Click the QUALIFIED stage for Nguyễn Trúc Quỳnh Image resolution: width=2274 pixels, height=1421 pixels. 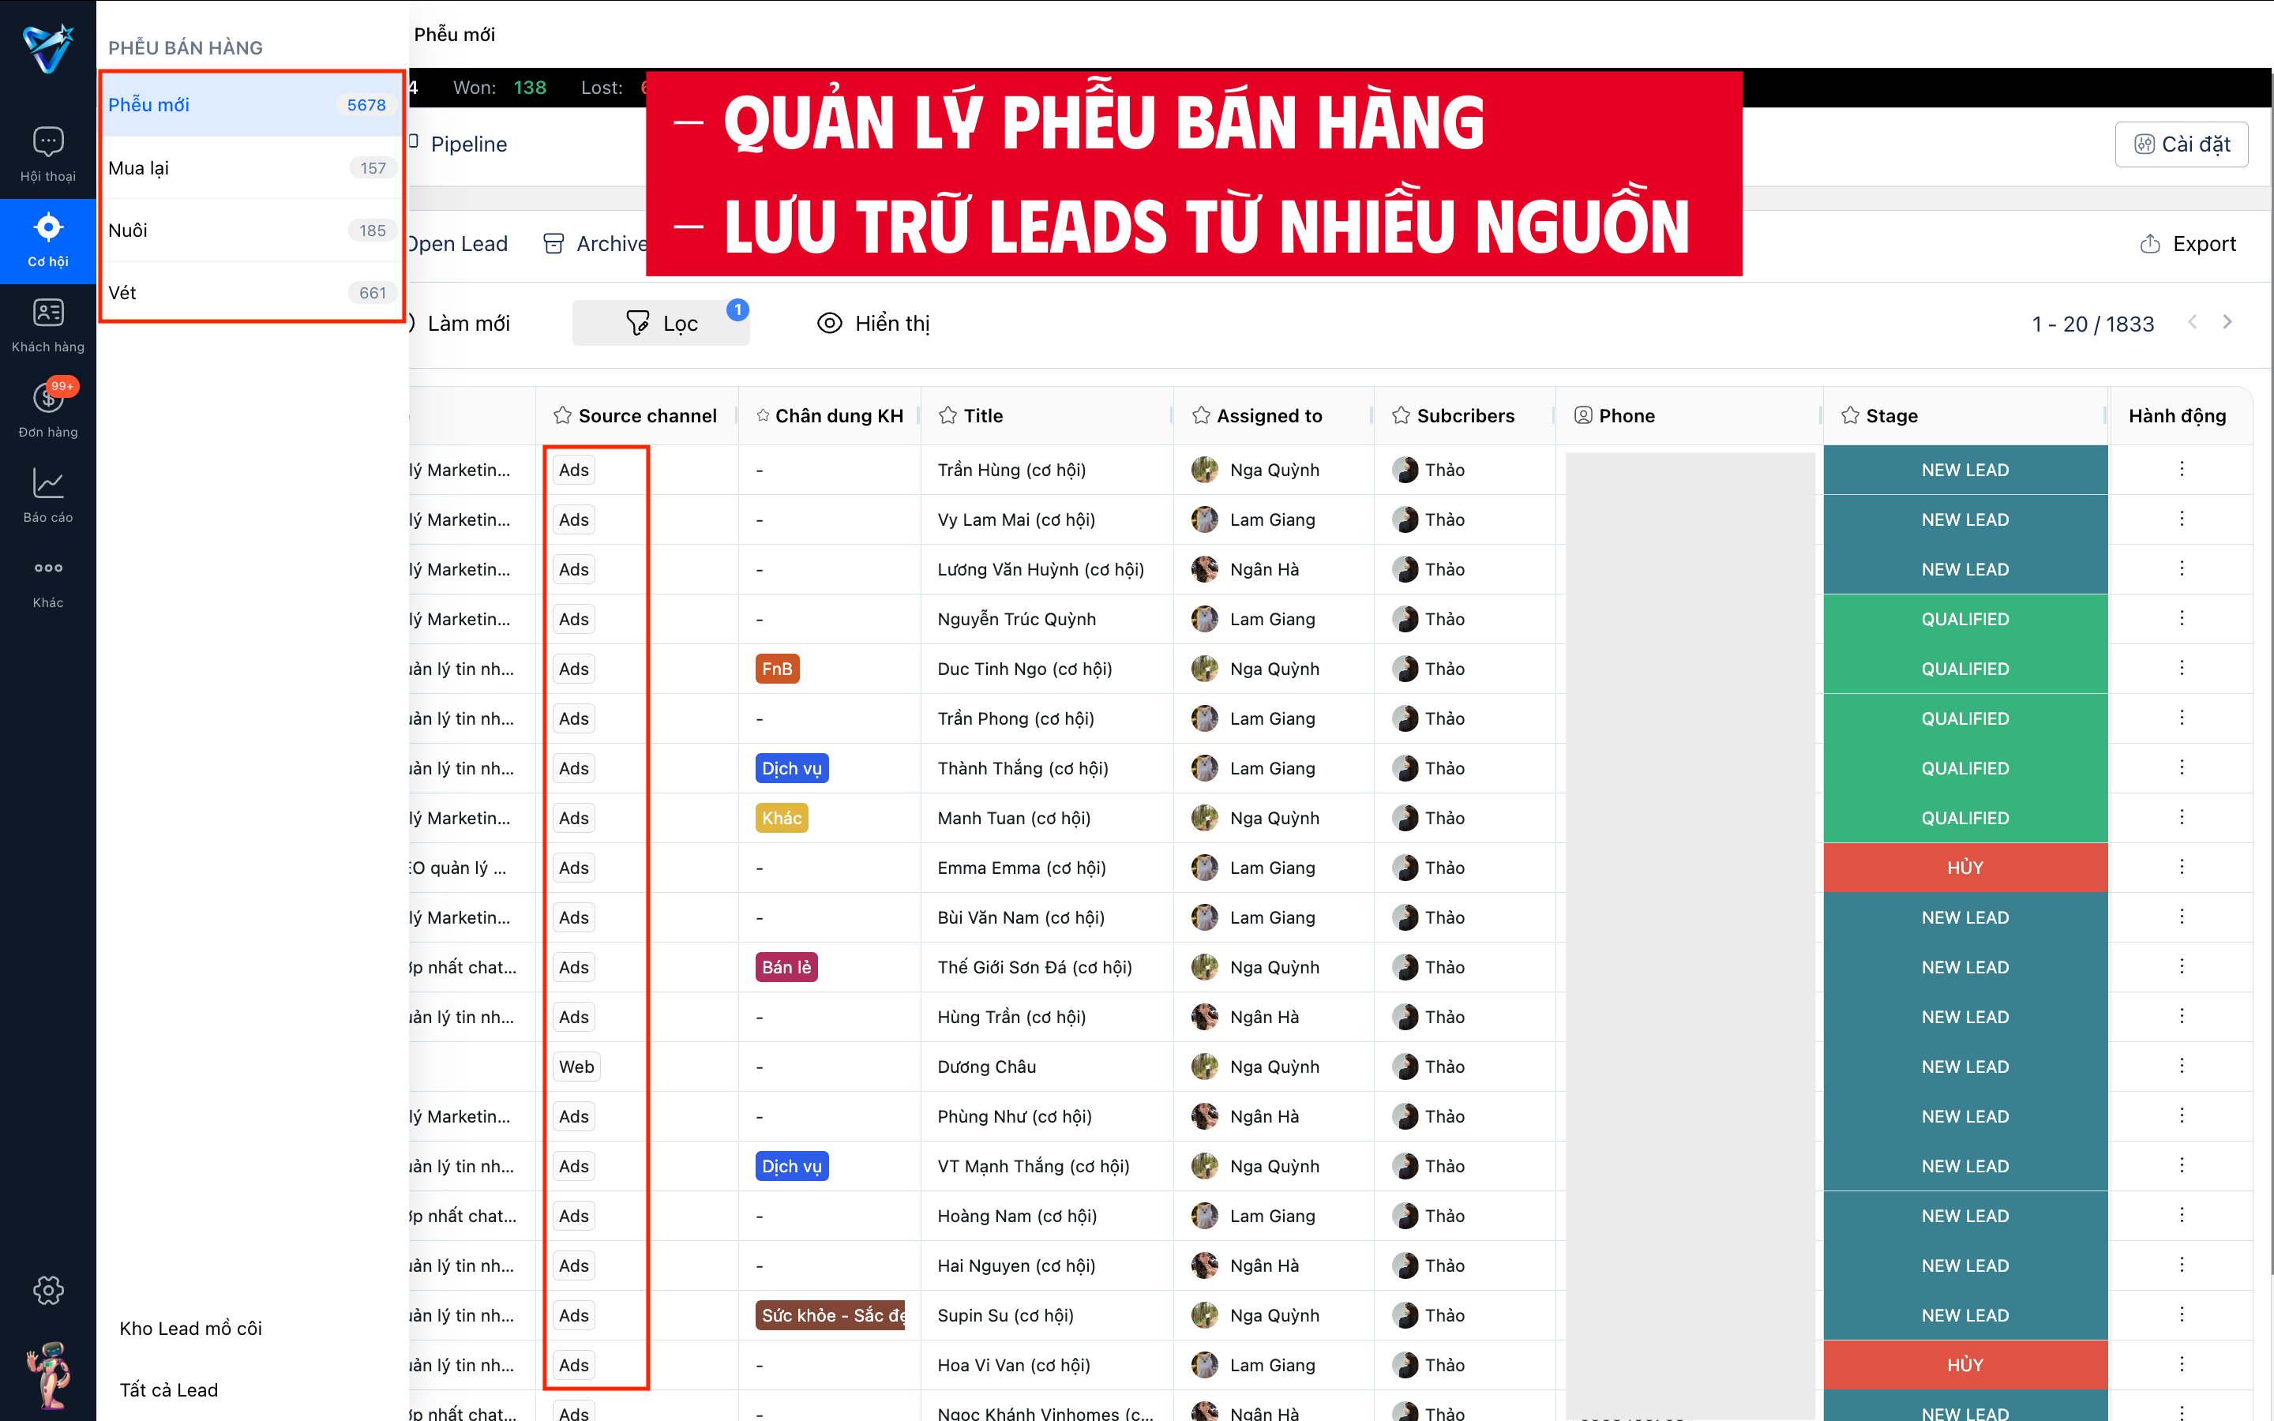[1964, 620]
